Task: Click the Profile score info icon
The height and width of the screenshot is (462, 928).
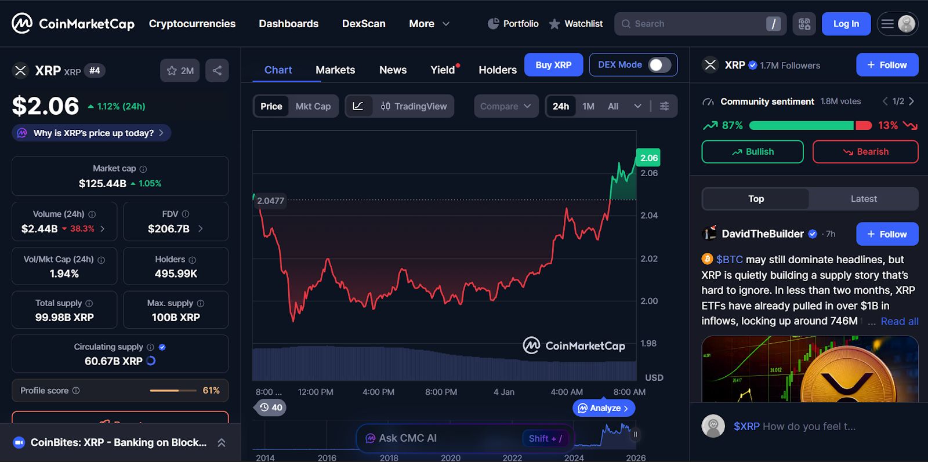Action: pyautogui.click(x=76, y=391)
